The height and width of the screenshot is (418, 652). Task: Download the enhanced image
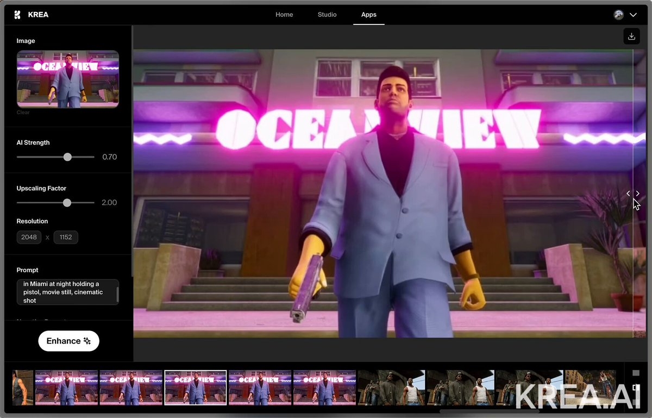point(631,36)
